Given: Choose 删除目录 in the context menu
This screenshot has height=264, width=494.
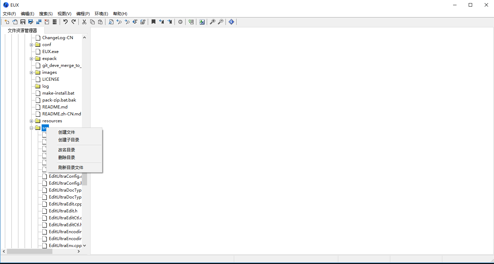Looking at the screenshot, I should pos(67,158).
